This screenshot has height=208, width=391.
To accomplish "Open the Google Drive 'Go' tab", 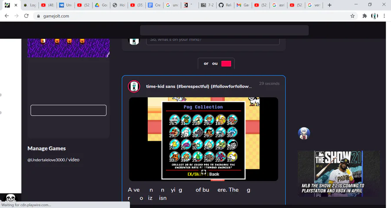I will [x=101, y=5].
